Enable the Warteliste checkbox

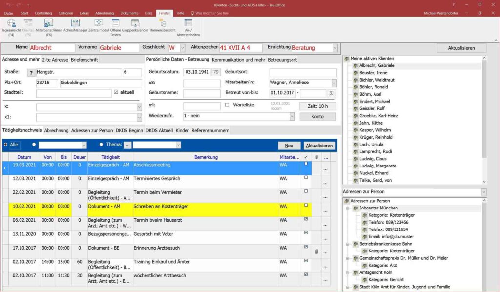(x=227, y=105)
